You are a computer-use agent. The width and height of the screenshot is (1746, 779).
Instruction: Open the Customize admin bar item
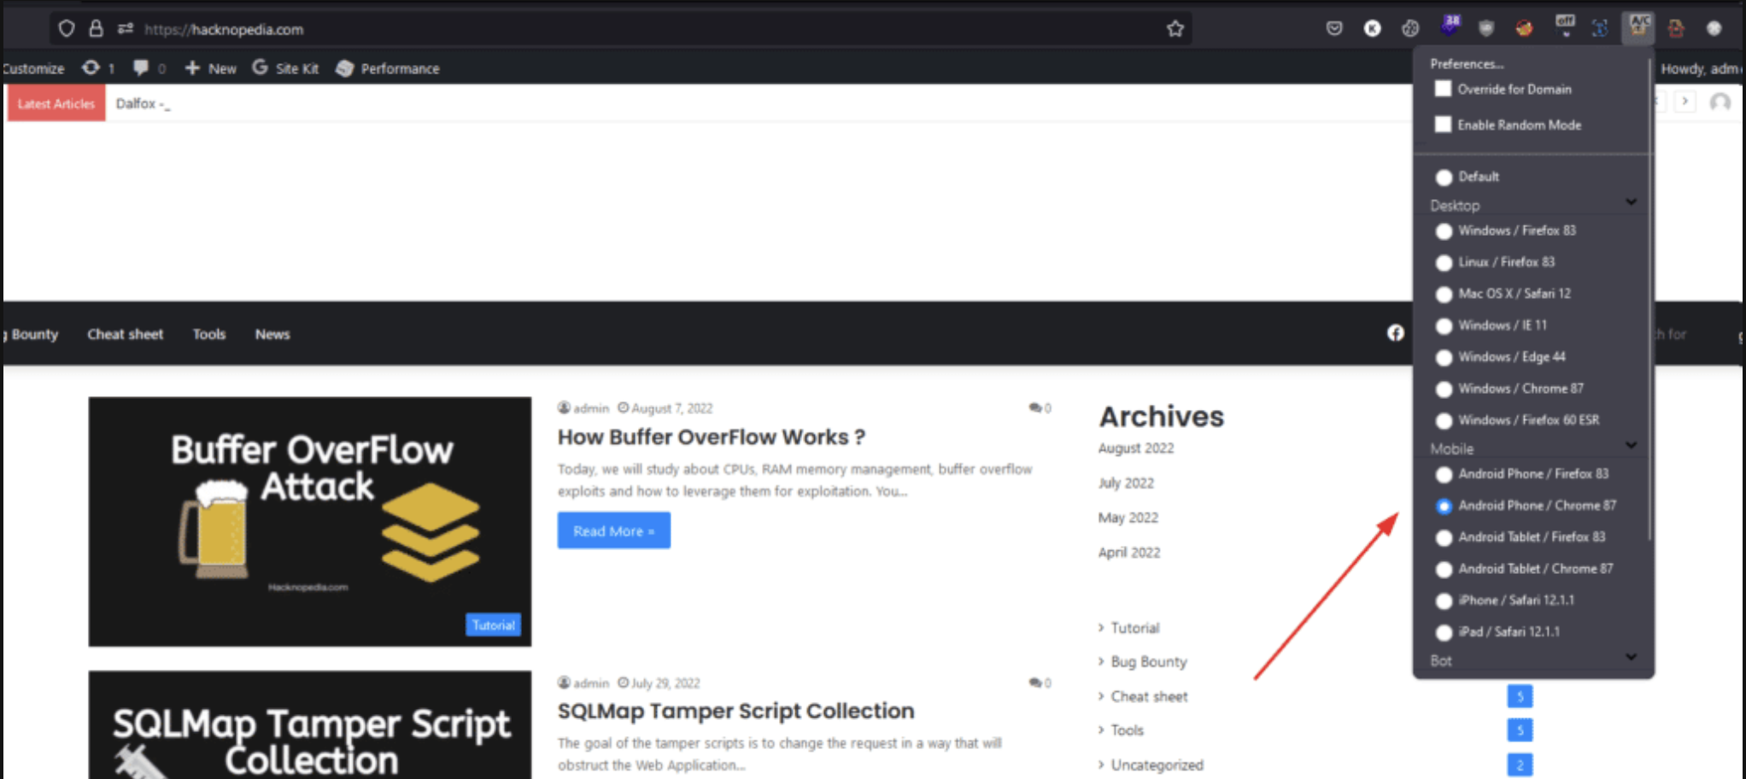click(32, 68)
